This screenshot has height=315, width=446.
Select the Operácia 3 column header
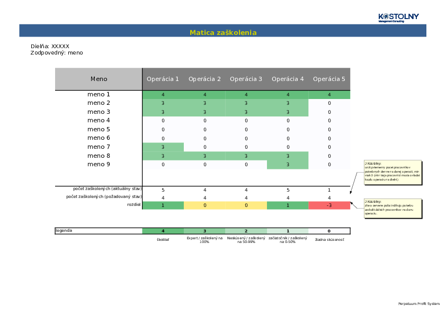(246, 79)
